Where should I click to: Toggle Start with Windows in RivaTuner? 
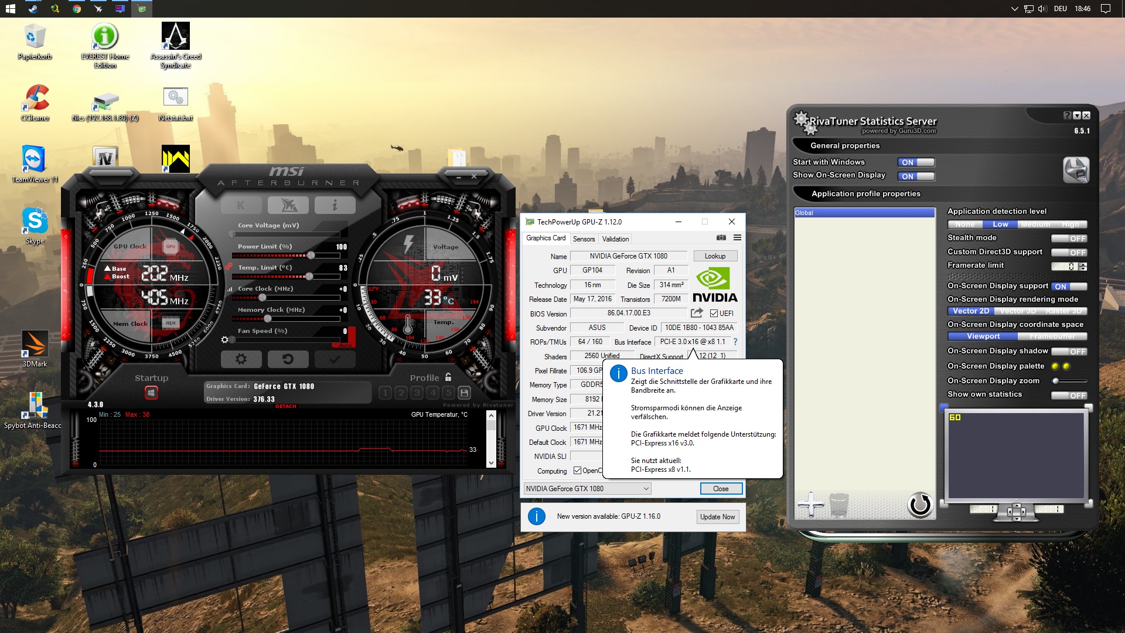pyautogui.click(x=916, y=162)
